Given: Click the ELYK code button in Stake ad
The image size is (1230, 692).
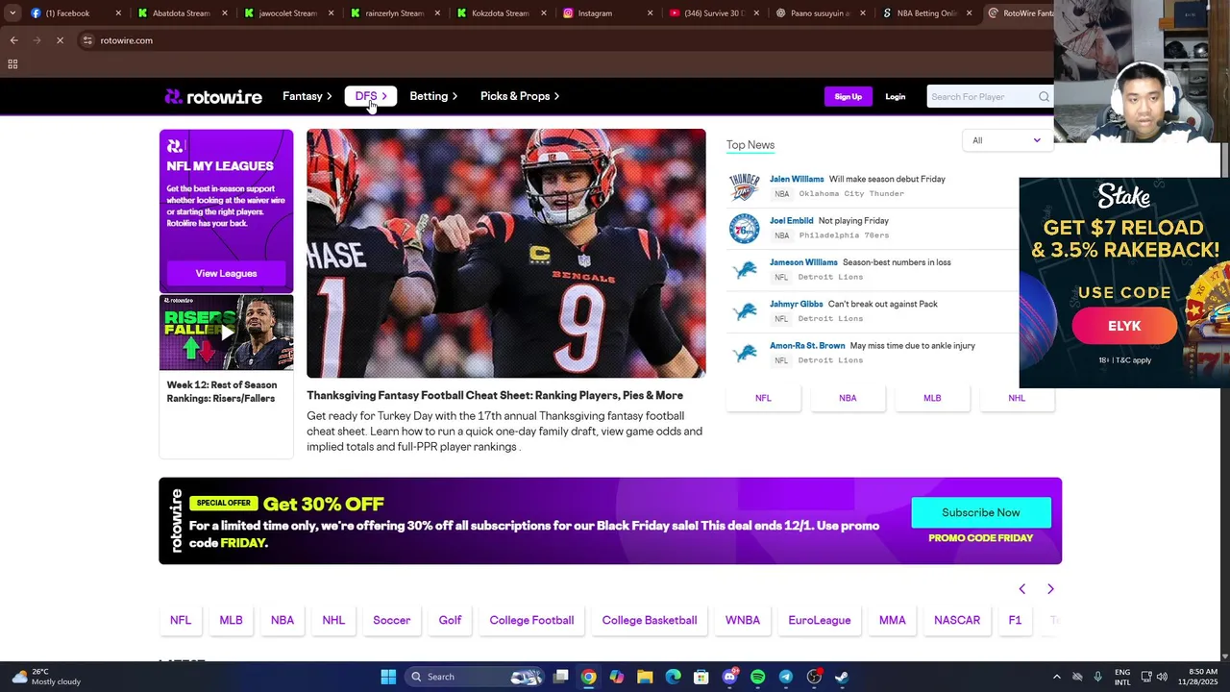Looking at the screenshot, I should 1124,326.
